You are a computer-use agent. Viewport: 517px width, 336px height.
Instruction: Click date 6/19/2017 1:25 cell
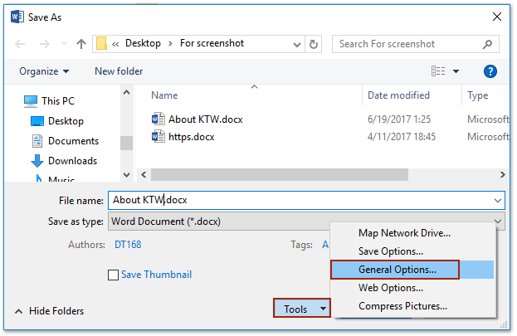click(399, 119)
